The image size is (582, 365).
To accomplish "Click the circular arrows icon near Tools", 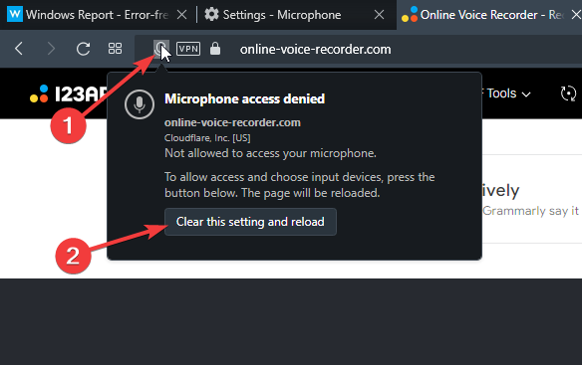I will point(568,93).
